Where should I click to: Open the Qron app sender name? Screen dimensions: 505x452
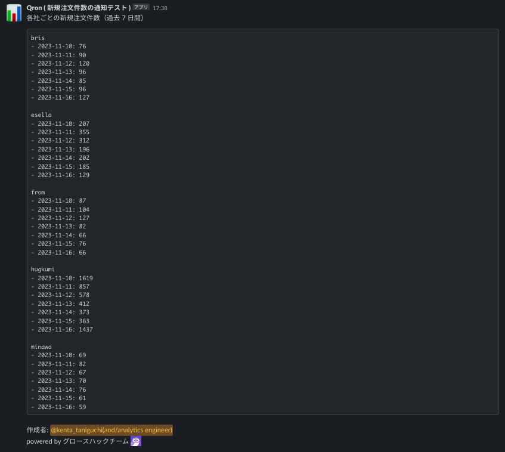[78, 8]
